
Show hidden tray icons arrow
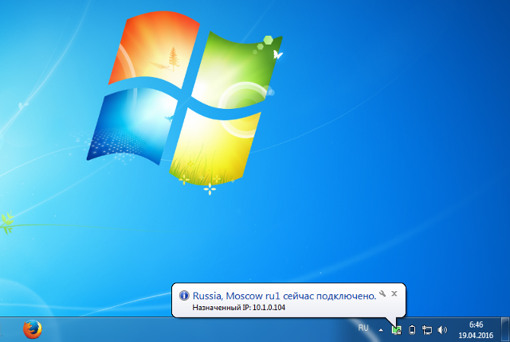381,330
